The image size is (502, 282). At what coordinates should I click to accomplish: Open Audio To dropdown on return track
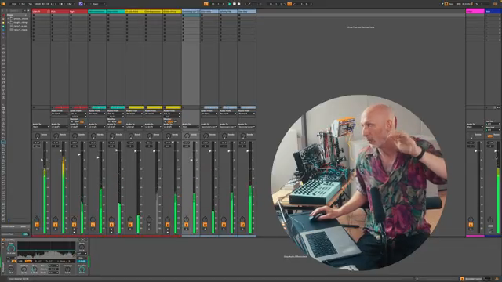(475, 127)
